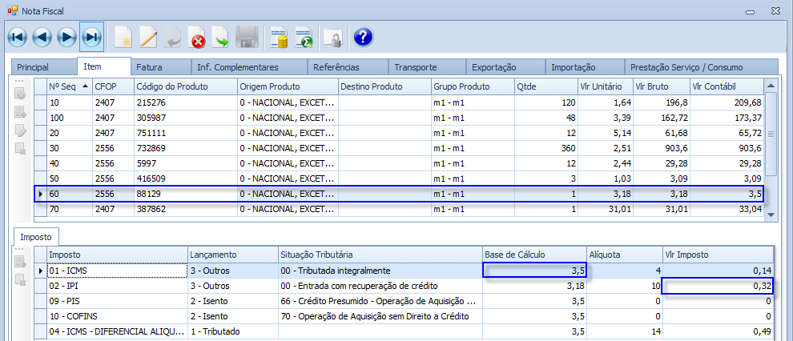The width and height of the screenshot is (793, 341).
Task: Go to the first record
Action: point(18,37)
